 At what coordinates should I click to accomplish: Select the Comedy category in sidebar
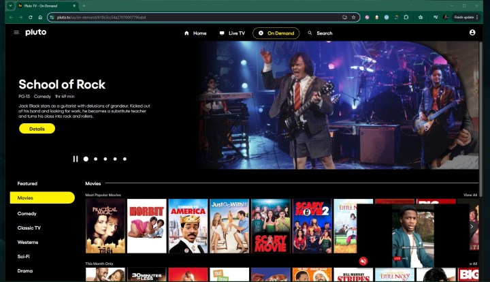[27, 213]
